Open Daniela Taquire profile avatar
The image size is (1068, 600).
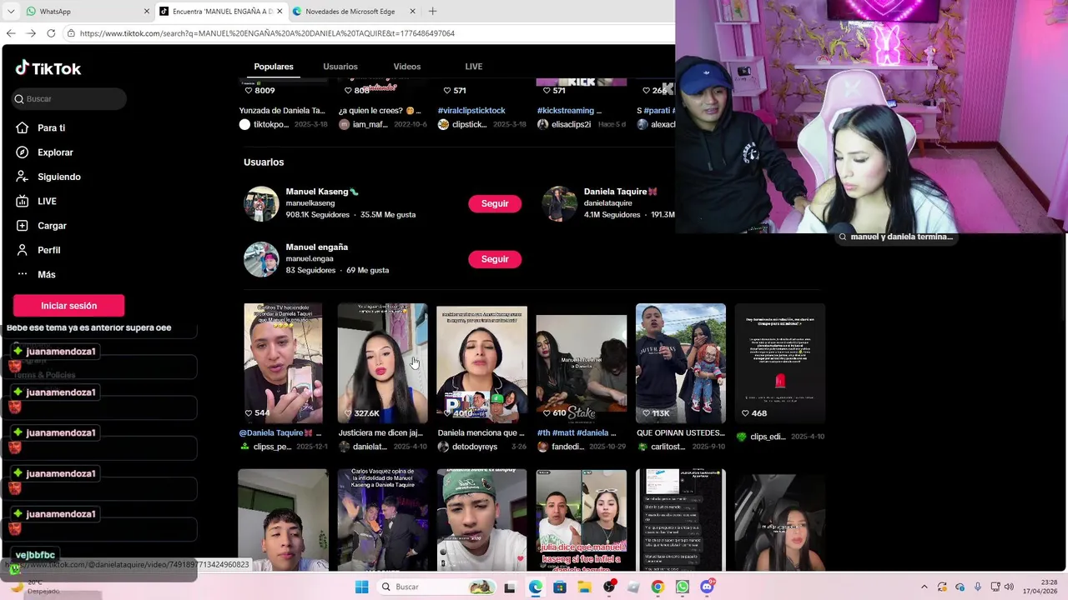[560, 203]
